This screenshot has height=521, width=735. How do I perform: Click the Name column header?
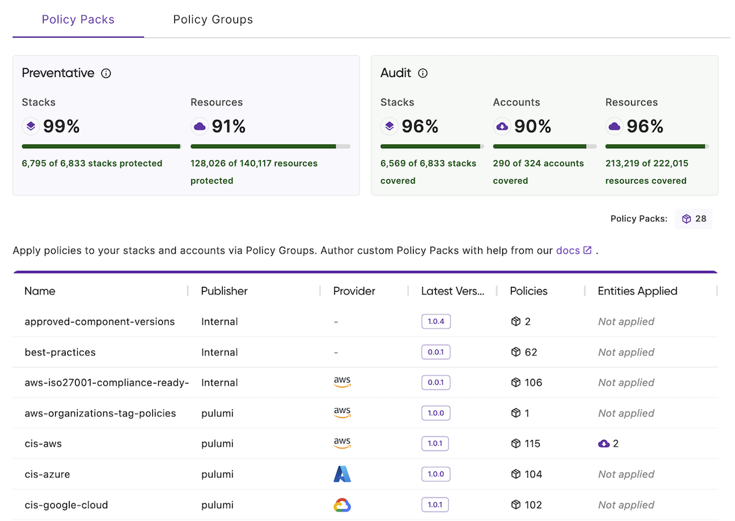40,291
